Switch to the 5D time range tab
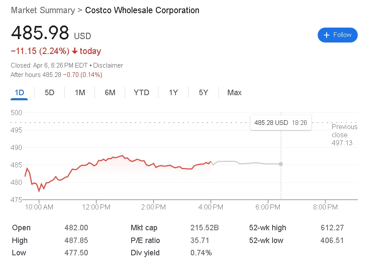 click(x=49, y=93)
